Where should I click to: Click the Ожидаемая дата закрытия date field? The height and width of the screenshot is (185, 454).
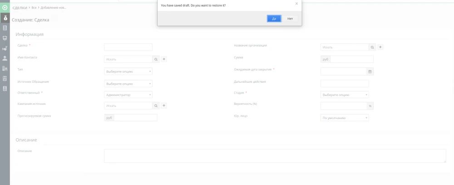[x=343, y=71]
